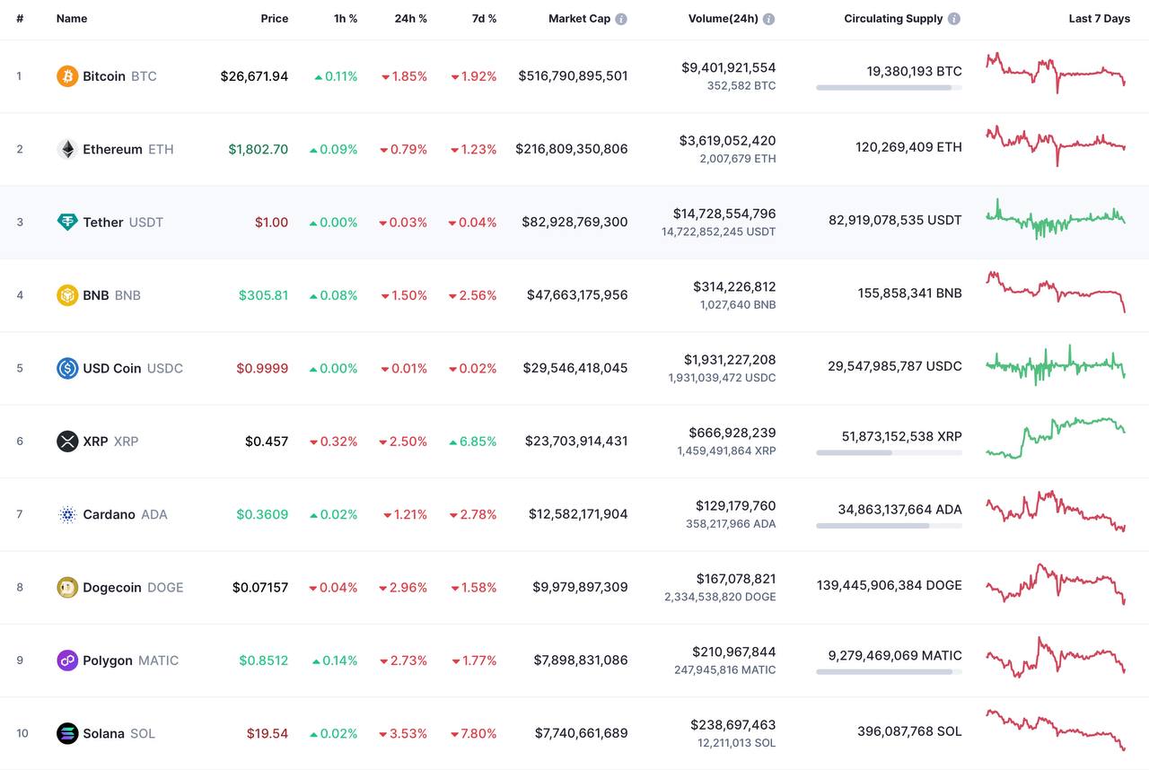Sort the table by 24h % column
The height and width of the screenshot is (770, 1149).
411,19
